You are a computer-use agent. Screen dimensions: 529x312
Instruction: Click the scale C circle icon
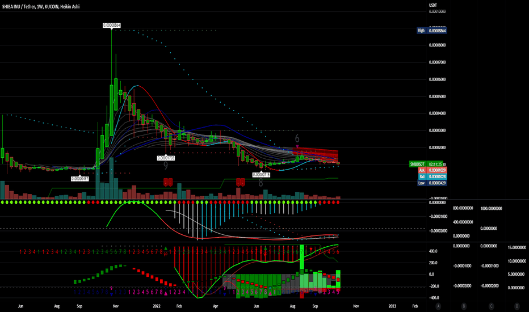tap(491, 306)
